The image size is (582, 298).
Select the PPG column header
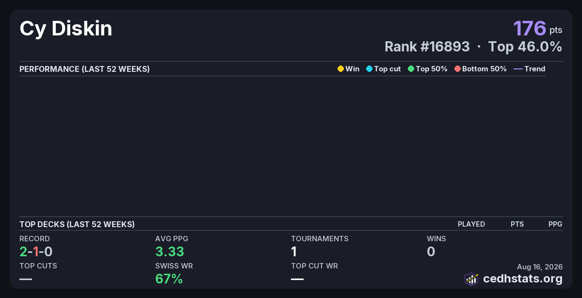pos(555,224)
